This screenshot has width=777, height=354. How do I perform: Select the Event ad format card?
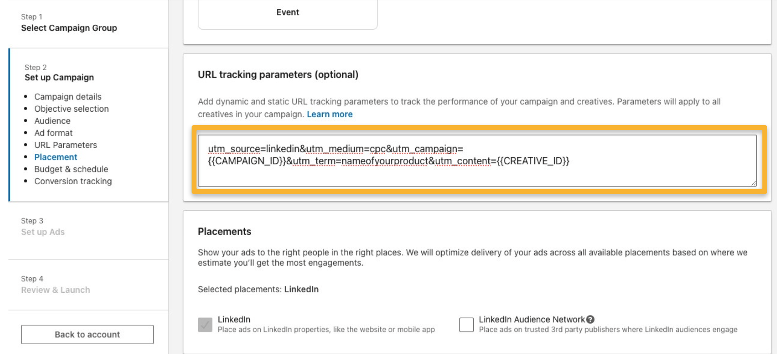[x=287, y=13]
